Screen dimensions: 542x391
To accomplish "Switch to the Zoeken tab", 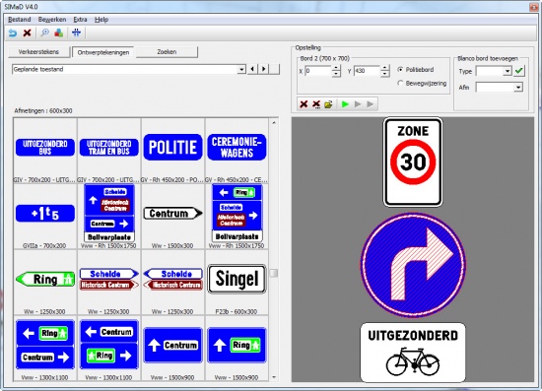I will coord(167,52).
